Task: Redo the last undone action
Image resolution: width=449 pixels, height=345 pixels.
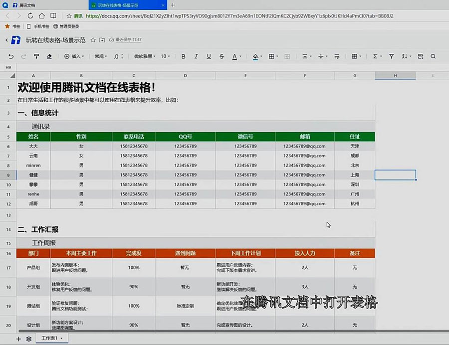Action: pyautogui.click(x=23, y=56)
